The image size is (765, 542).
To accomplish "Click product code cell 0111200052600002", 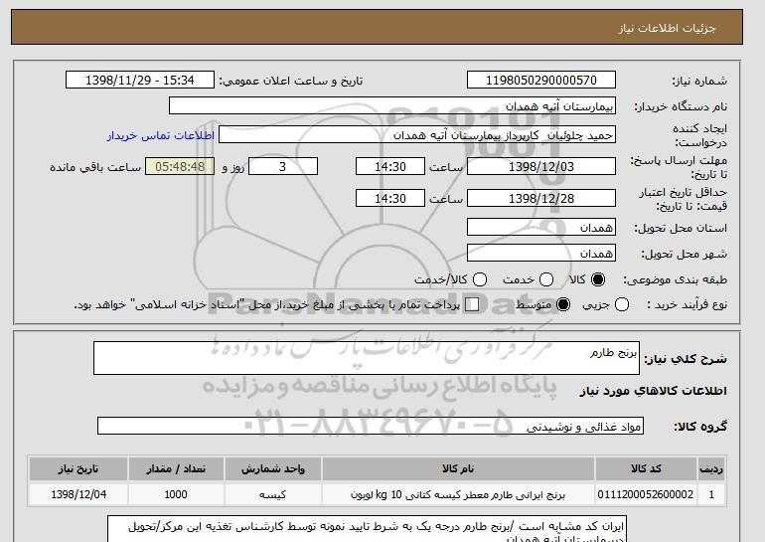I will click(646, 494).
